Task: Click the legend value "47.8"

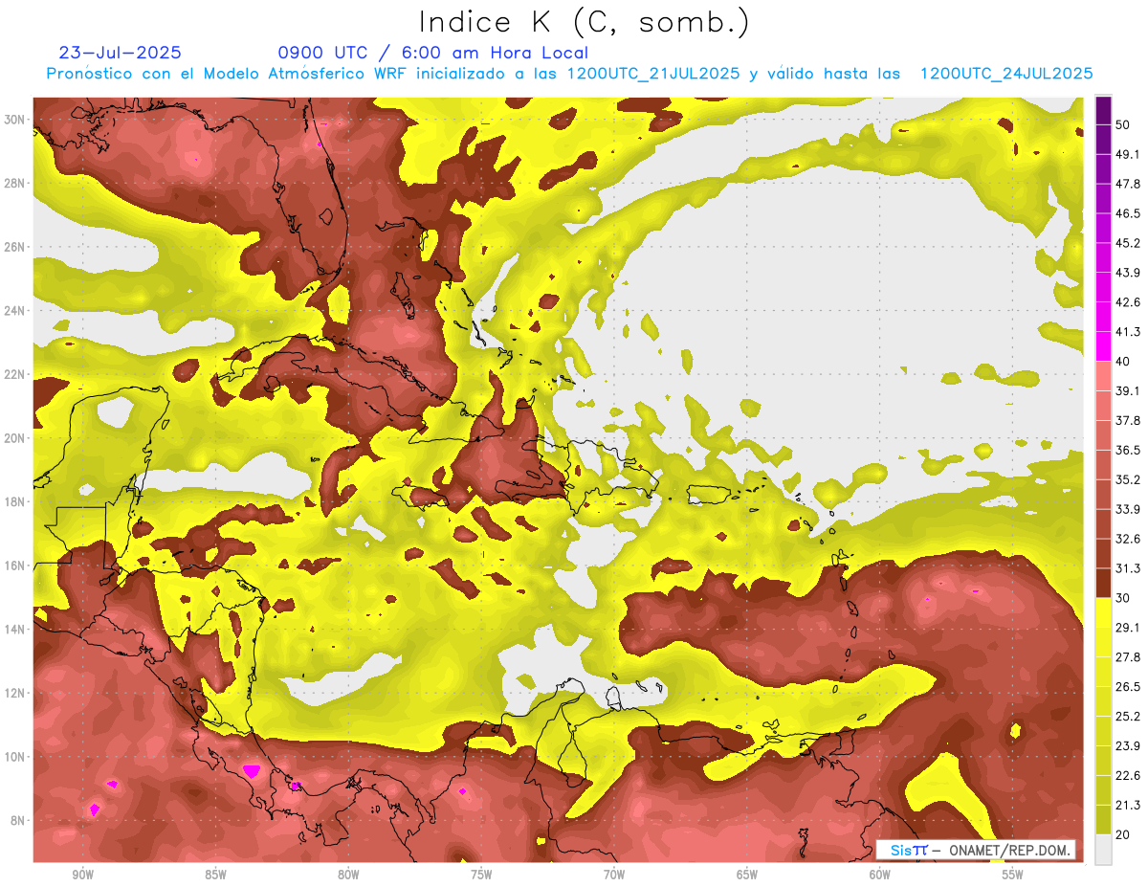Action: (x=1128, y=184)
